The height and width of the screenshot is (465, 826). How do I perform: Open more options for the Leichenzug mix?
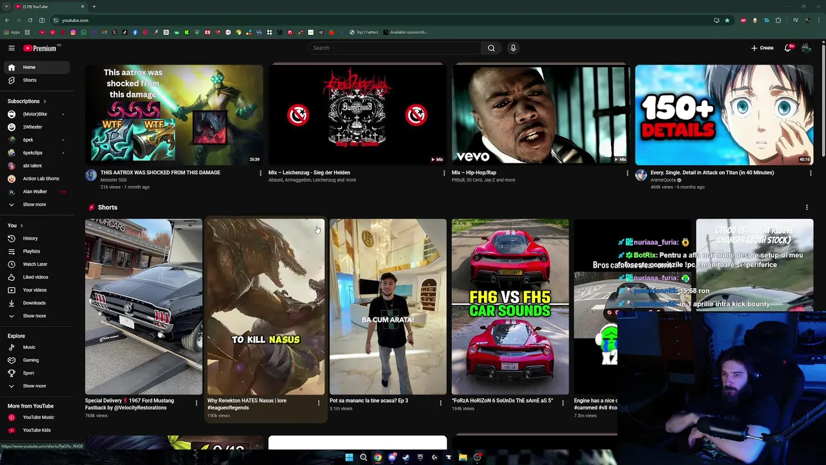(x=444, y=173)
